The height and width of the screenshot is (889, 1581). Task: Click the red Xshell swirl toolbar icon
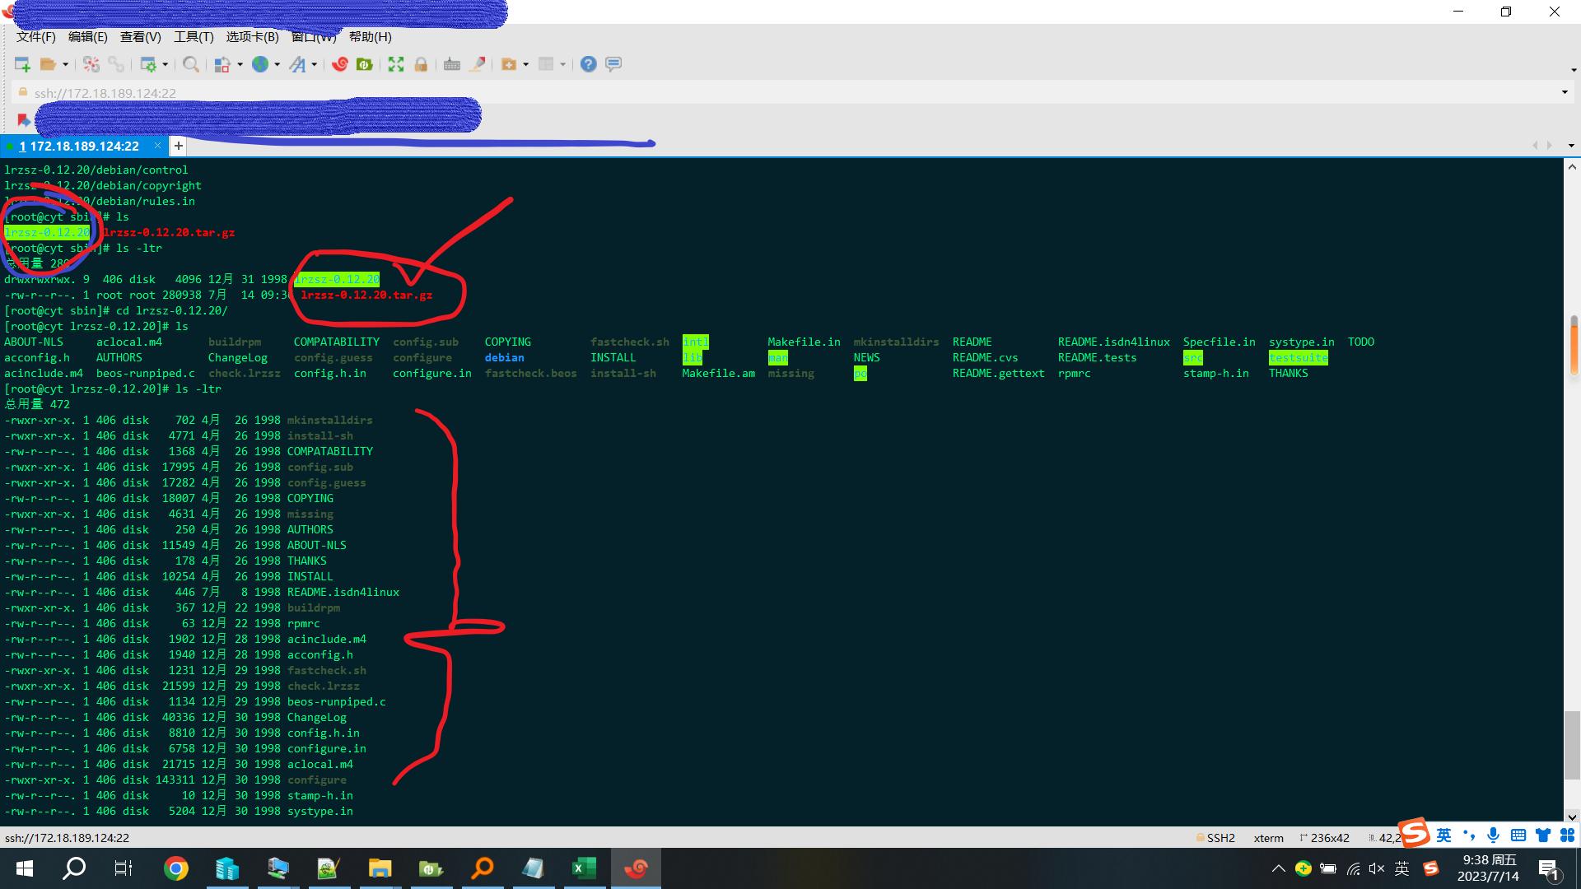click(x=339, y=64)
